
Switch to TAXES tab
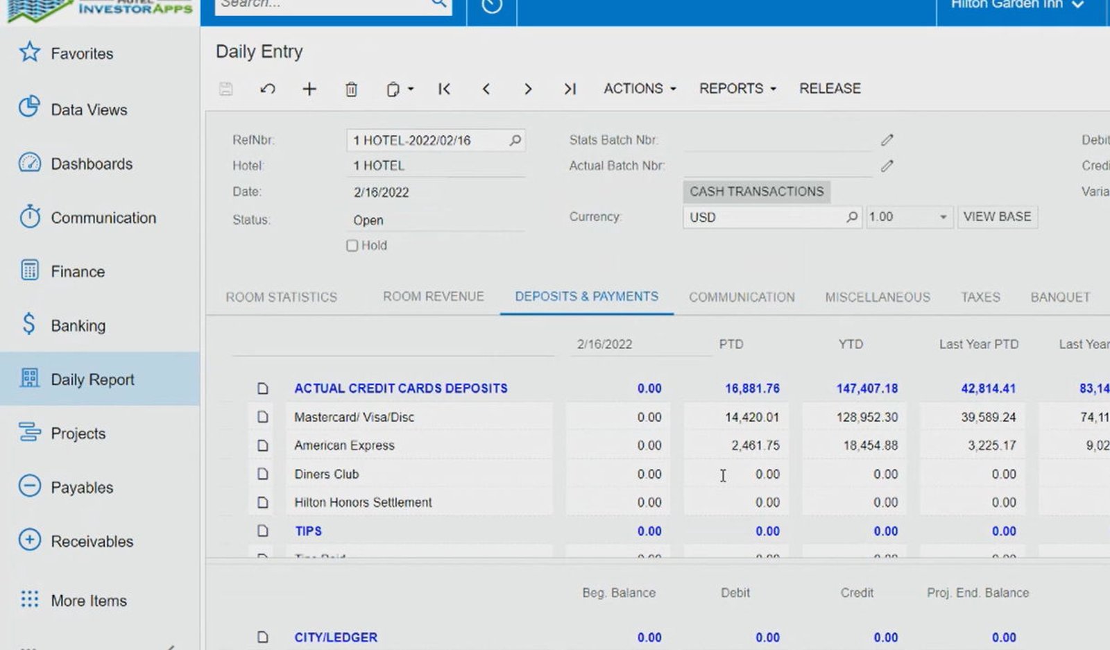pyautogui.click(x=980, y=297)
